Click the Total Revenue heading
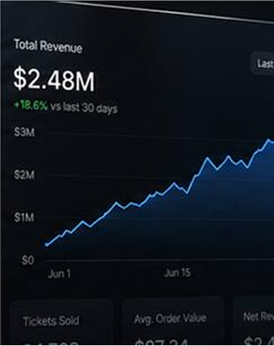Screen dimensions: 274x346 coord(48,46)
